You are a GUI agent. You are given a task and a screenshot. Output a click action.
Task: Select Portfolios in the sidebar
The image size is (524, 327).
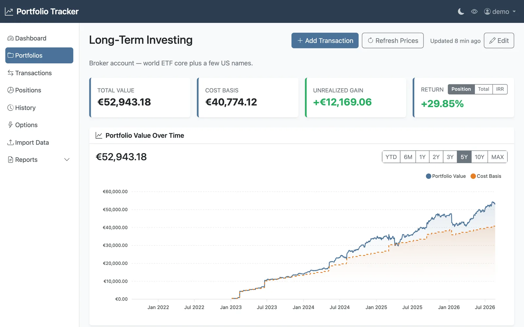tap(39, 55)
